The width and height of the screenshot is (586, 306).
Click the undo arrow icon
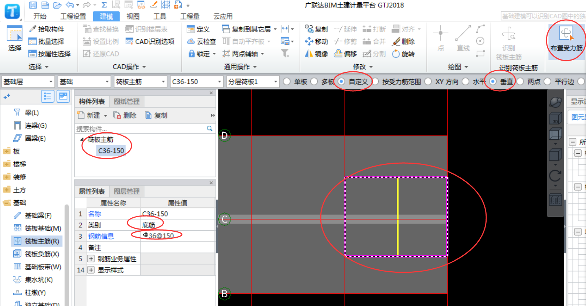click(x=69, y=5)
